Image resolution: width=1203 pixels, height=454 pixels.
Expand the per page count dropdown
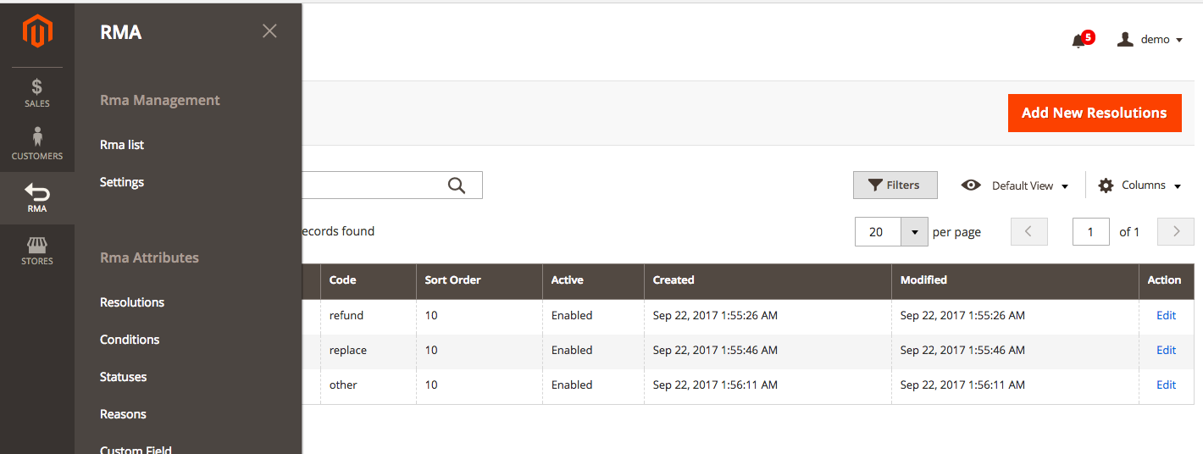[x=914, y=232]
